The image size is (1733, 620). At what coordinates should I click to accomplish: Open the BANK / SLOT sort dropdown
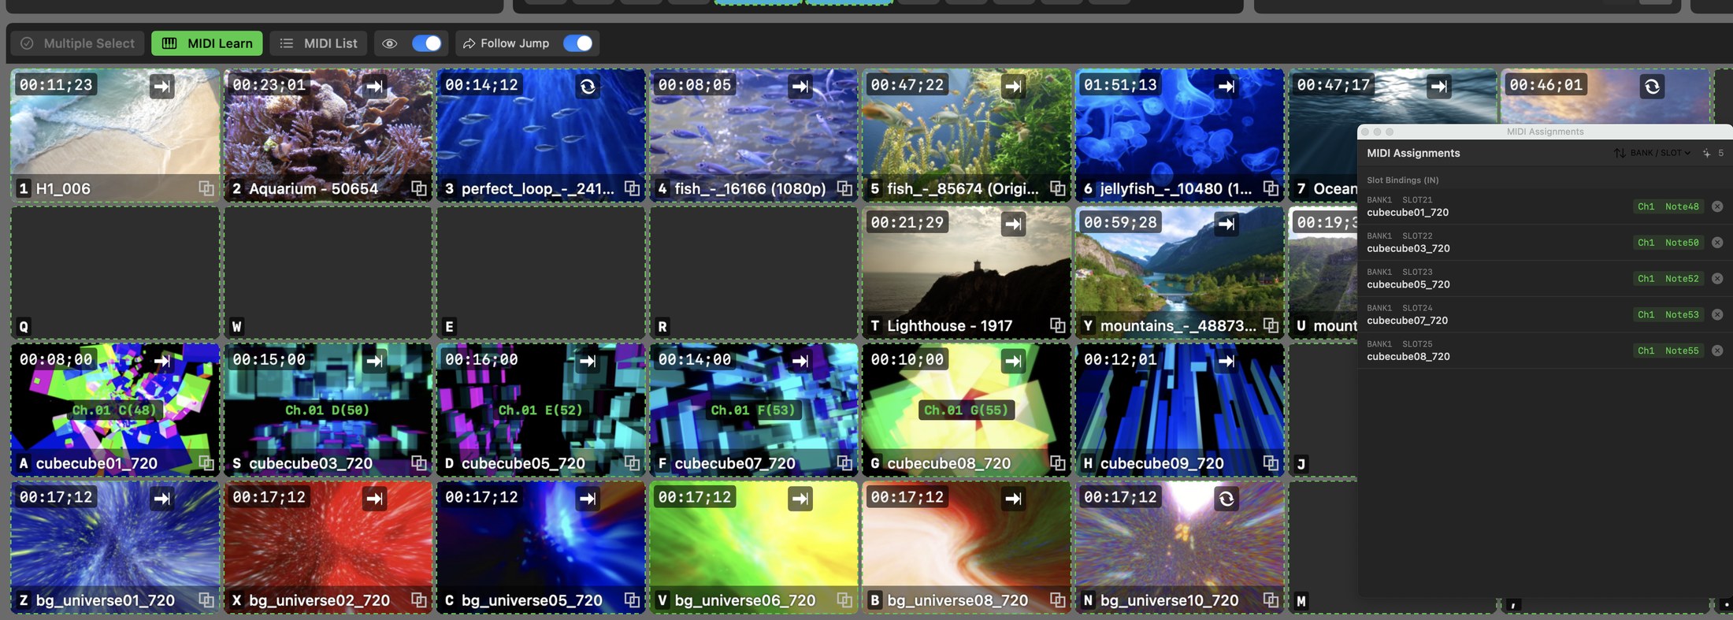coord(1661,153)
